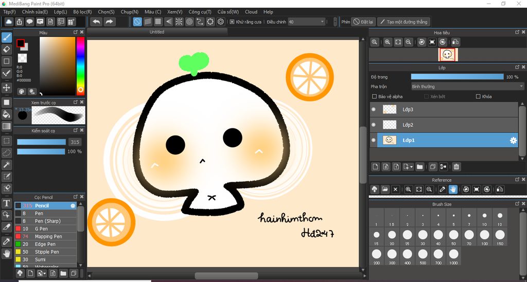Select the Text tool
The height and width of the screenshot is (282, 527).
click(x=7, y=203)
